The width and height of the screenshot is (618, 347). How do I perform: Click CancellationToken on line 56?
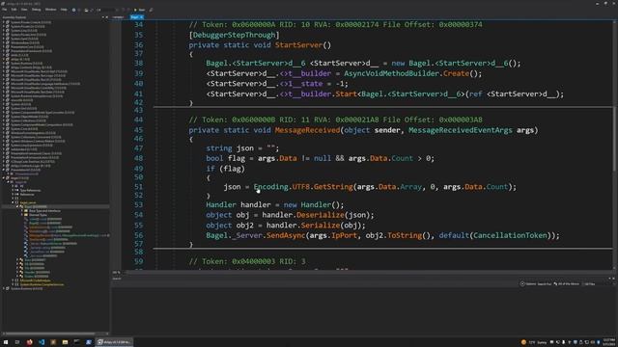click(510, 235)
